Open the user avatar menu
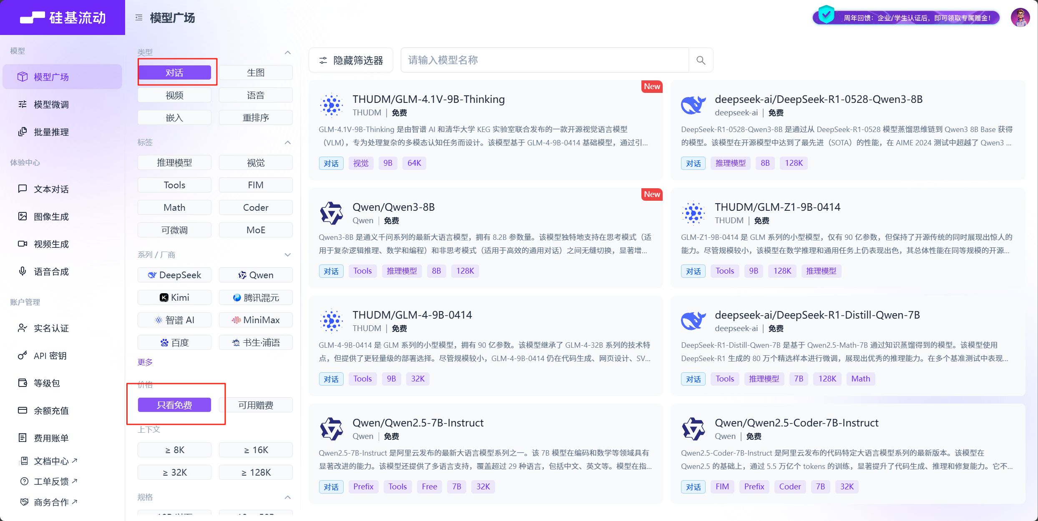 tap(1020, 17)
